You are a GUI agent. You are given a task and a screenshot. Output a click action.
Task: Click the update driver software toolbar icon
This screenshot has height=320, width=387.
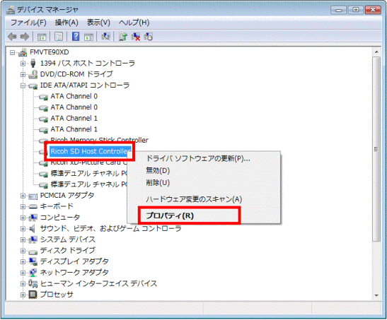123,37
